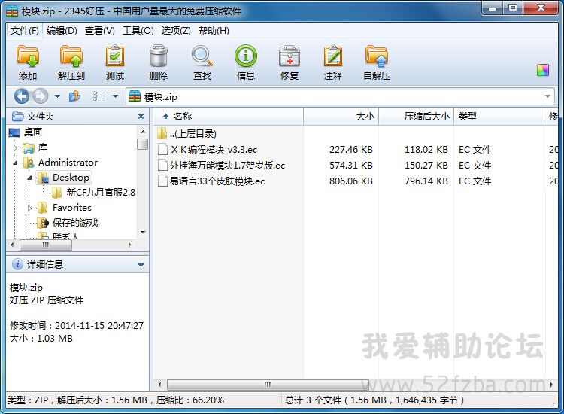Click the 150.27 KB compressed size cell
The height and width of the screenshot is (414, 564).
[x=426, y=166]
